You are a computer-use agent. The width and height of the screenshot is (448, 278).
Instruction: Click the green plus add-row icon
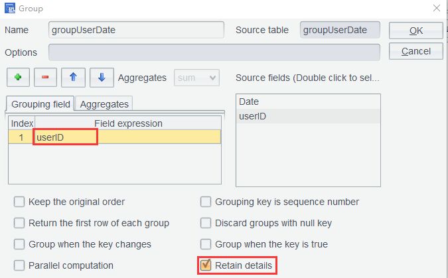click(18, 77)
